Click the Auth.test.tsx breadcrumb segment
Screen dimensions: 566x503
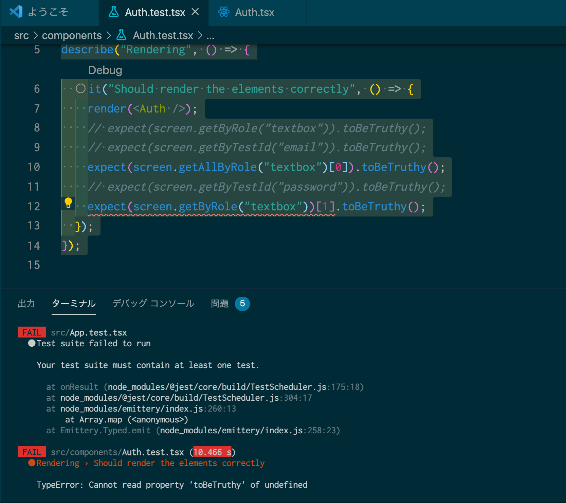[x=163, y=35]
